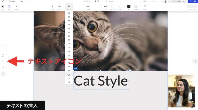
Task: Toggle italic text style
Action: [x=113, y=6]
